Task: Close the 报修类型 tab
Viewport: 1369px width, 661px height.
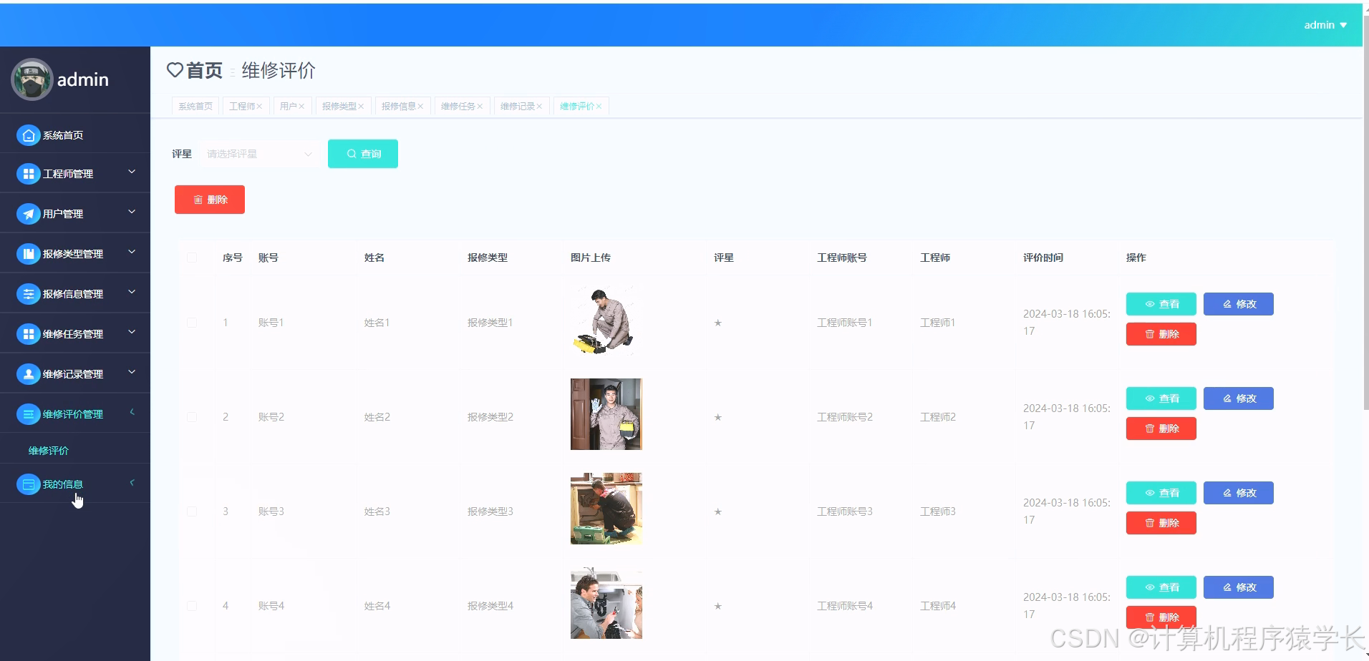Action: 362,105
